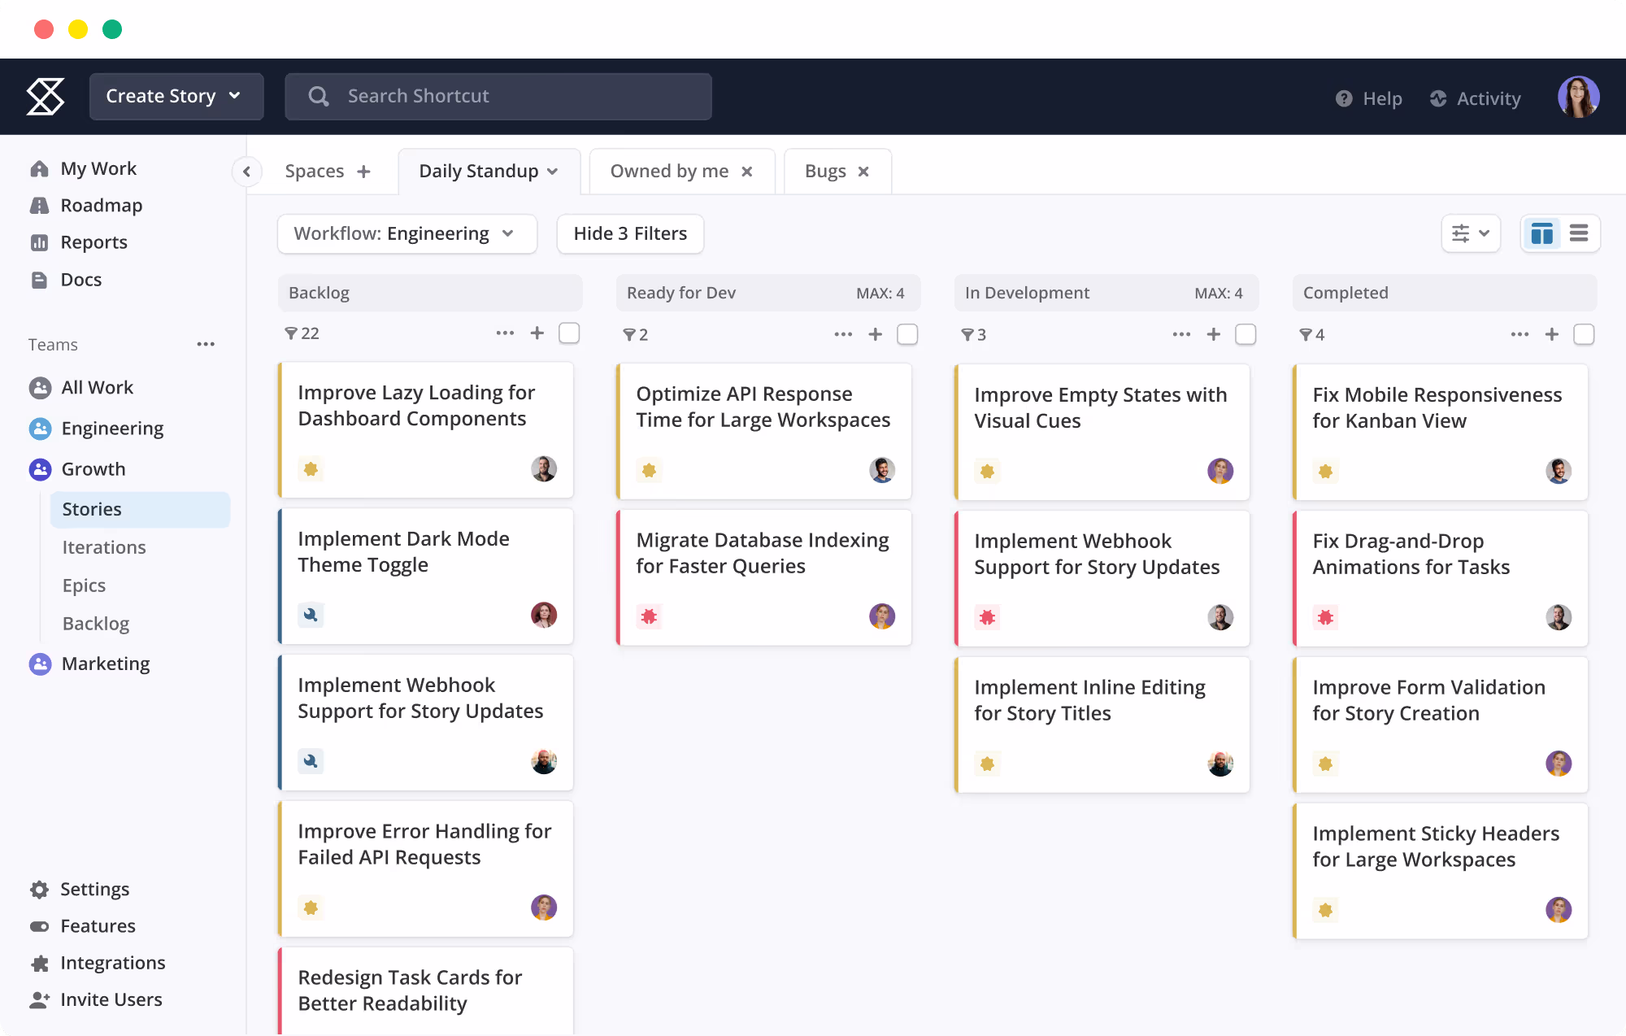Select all stories in the Backlog column
1626x1036 pixels.
click(x=569, y=333)
